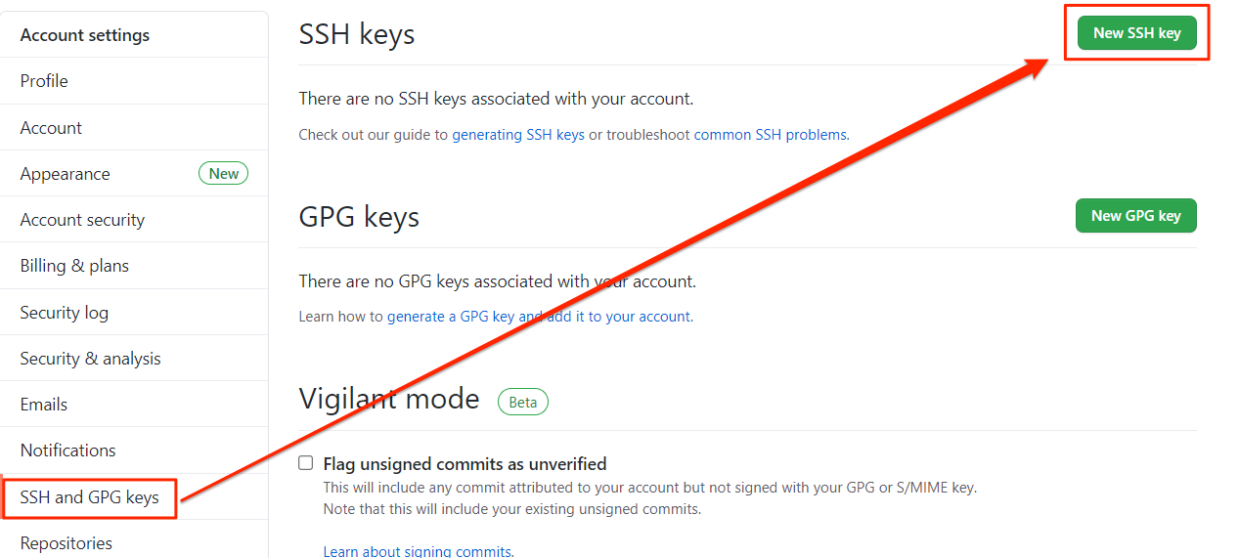This screenshot has width=1239, height=558.
Task: Go to Account settings page
Action: 51,128
